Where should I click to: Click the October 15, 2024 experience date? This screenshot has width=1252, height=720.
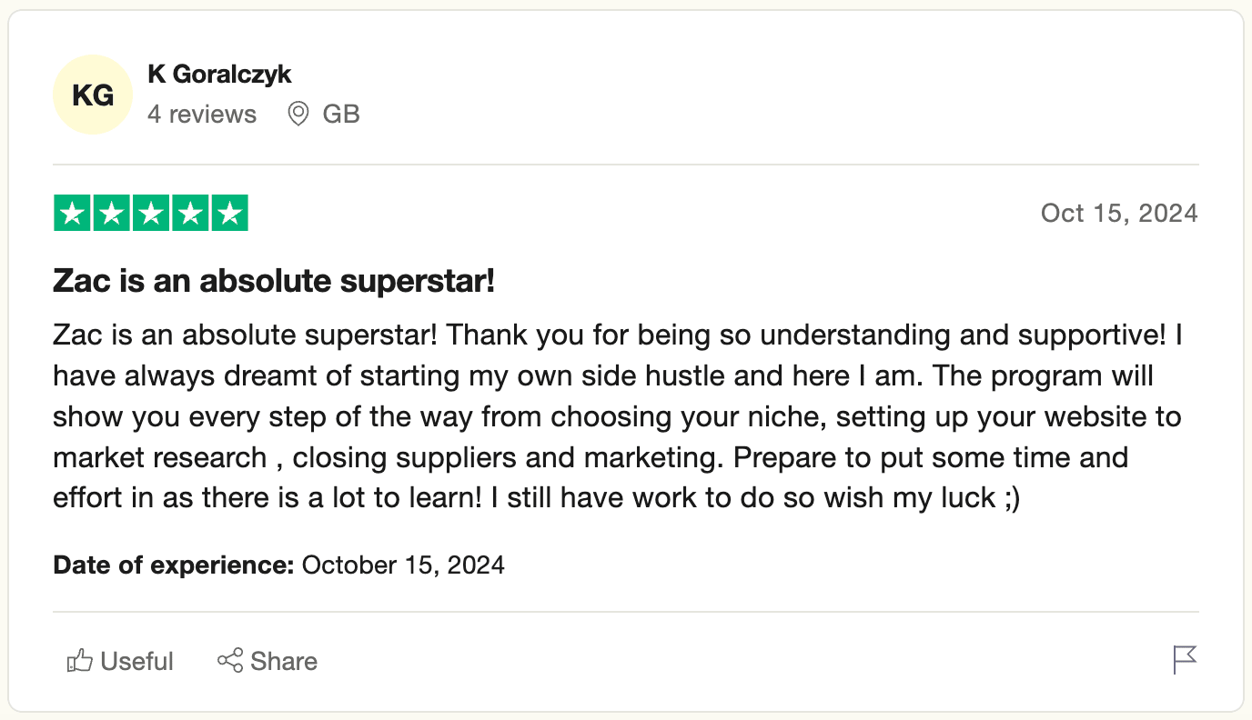coord(403,565)
